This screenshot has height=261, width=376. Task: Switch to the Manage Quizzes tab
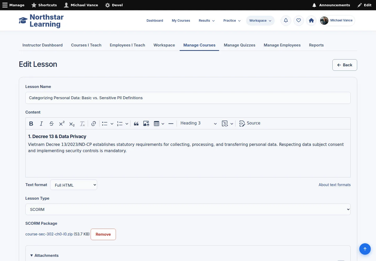click(x=239, y=45)
